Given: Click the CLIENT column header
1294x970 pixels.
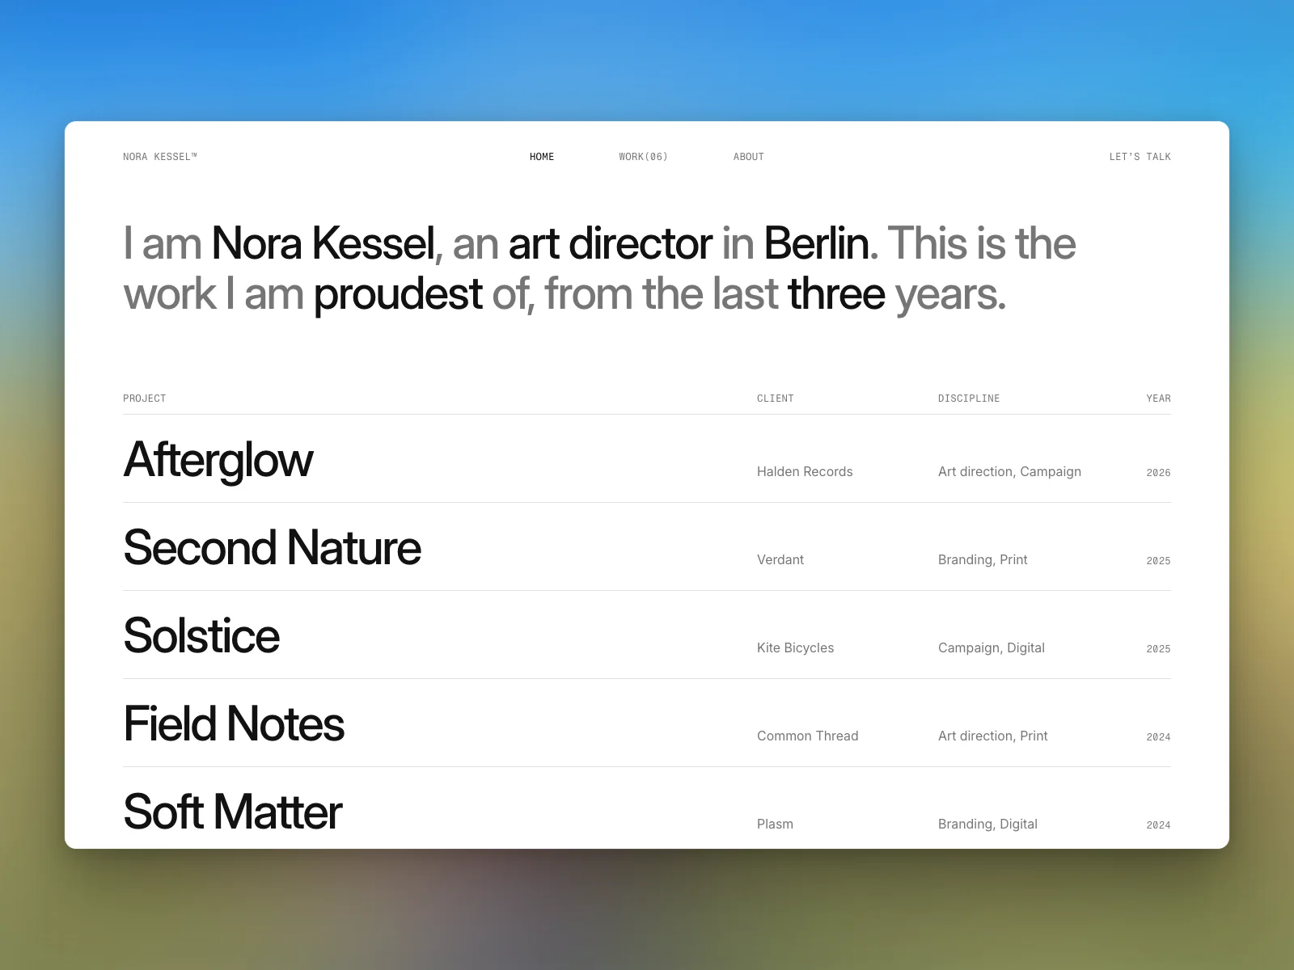Looking at the screenshot, I should (776, 399).
